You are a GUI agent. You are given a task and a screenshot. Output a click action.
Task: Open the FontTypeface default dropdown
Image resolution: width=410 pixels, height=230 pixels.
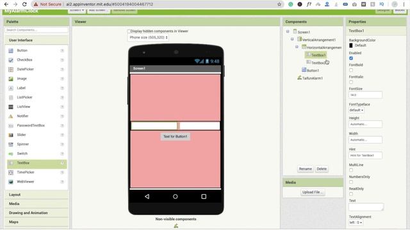pos(356,110)
